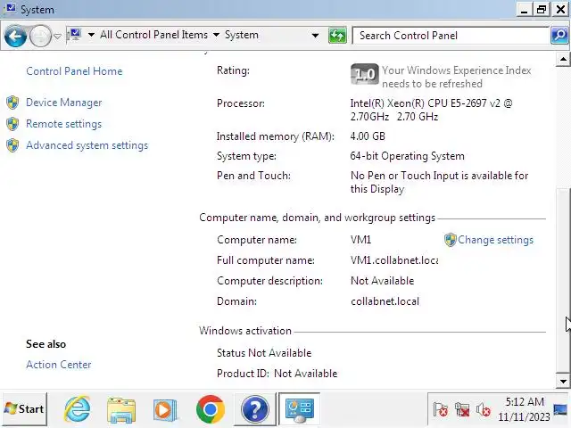Select full computer name VM1.collabnet.loca
The width and height of the screenshot is (571, 428).
pos(394,260)
